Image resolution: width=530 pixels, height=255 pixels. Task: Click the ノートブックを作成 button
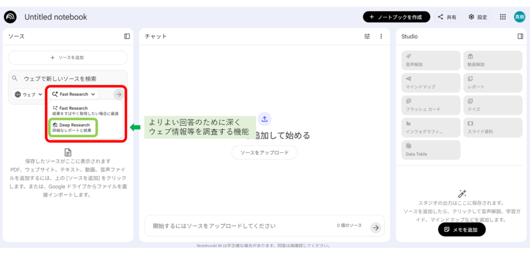[396, 17]
